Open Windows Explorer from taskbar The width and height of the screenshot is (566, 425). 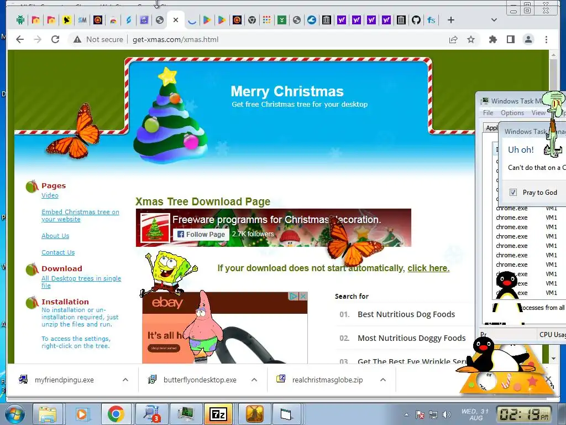[48, 414]
